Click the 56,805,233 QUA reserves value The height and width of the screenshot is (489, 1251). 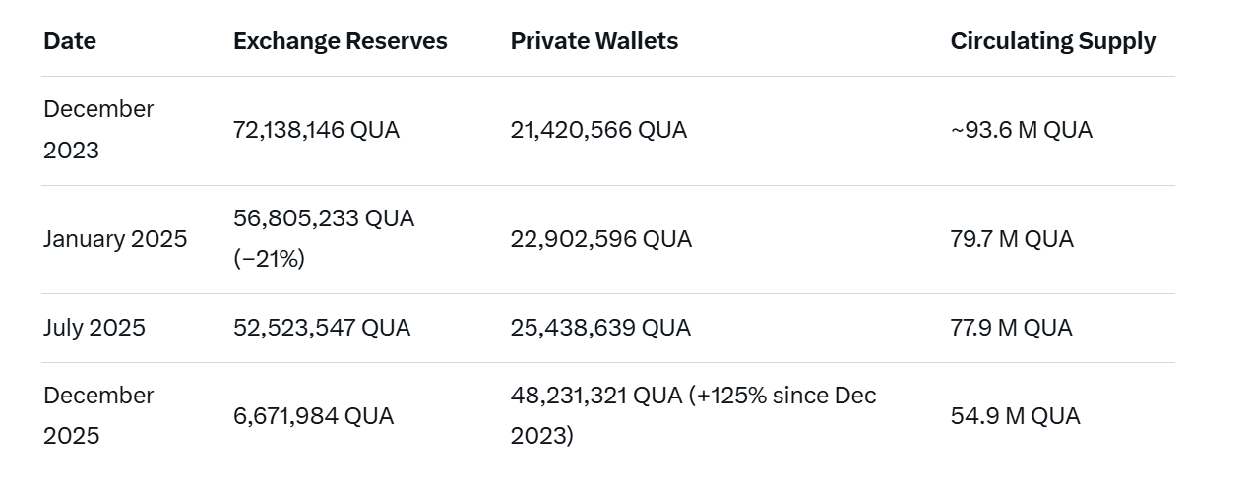(324, 218)
